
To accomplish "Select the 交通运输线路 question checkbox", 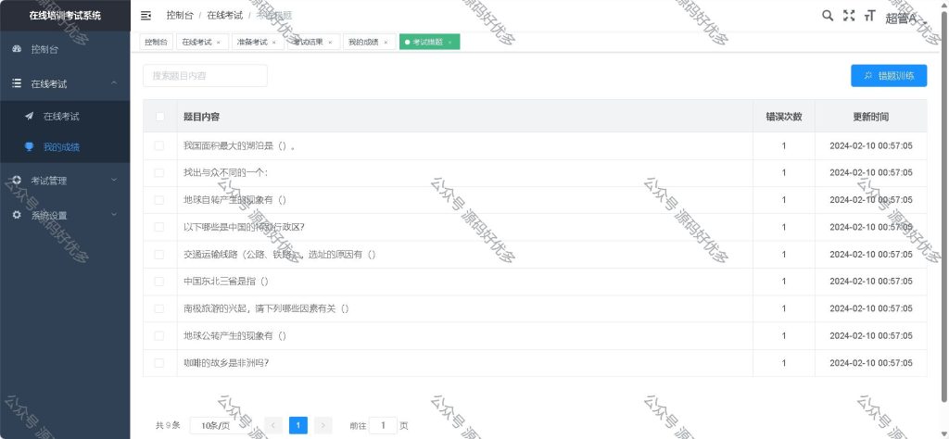I will 159,255.
